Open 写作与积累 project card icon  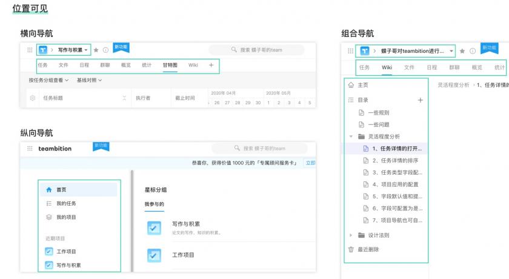(154, 227)
